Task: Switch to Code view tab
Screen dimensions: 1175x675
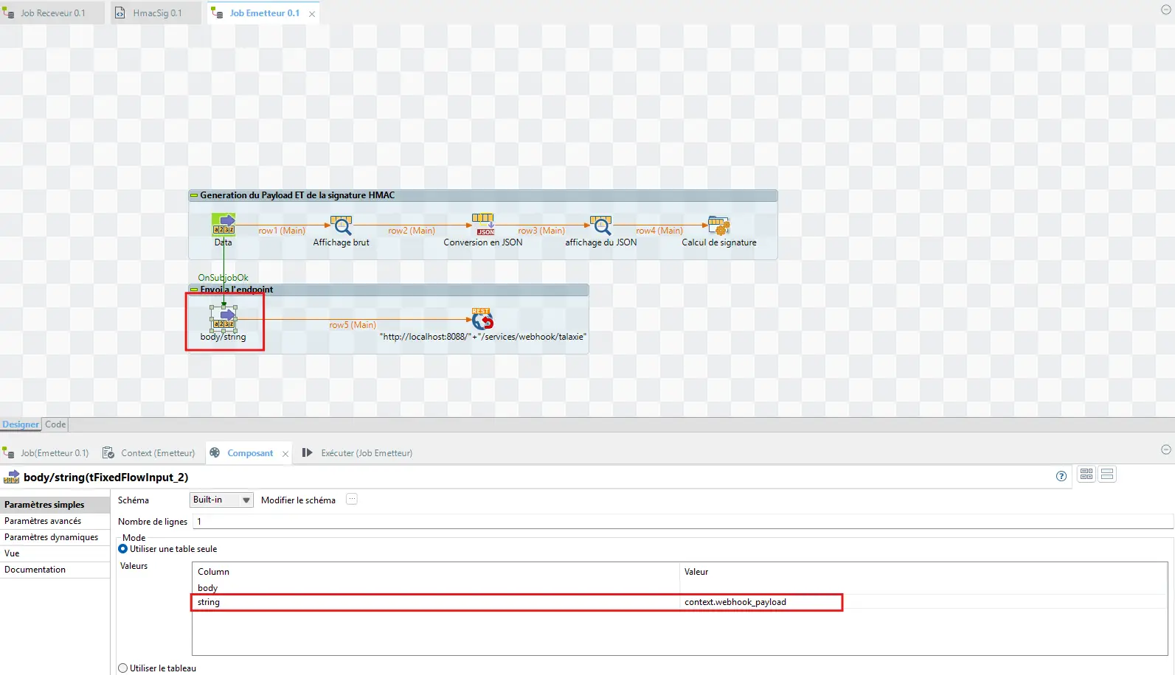Action: (x=55, y=424)
